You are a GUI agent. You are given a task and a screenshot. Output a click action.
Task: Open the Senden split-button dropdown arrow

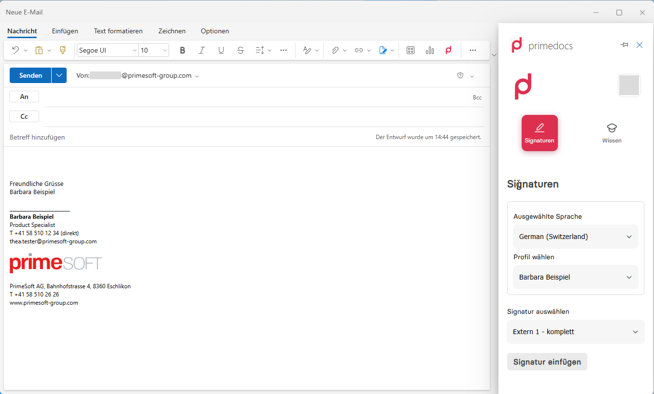click(x=59, y=75)
